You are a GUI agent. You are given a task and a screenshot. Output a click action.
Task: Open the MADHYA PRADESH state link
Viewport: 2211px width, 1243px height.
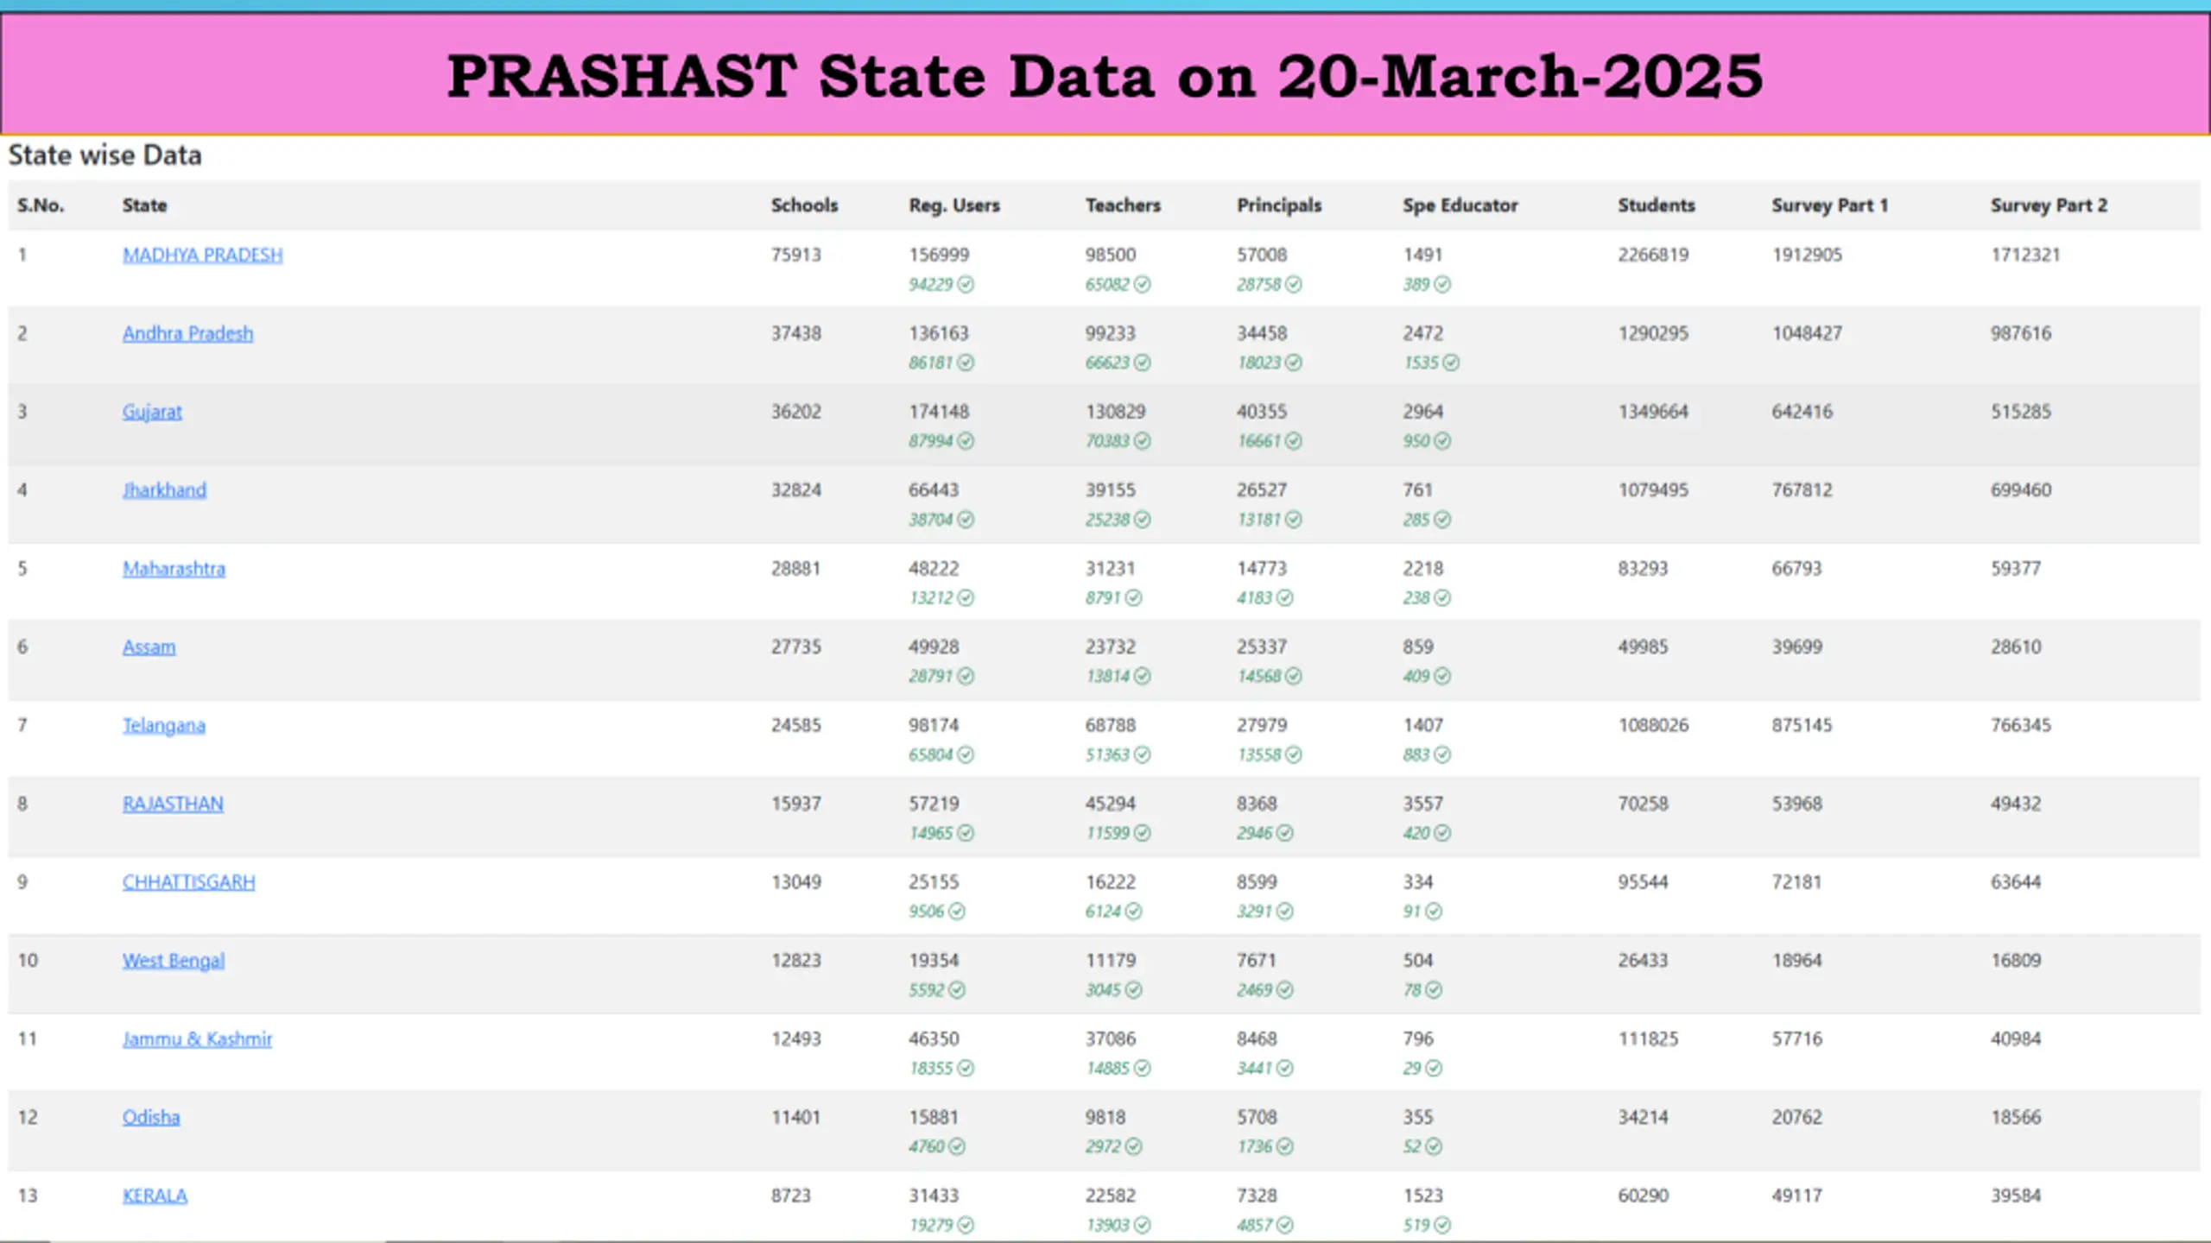click(202, 255)
